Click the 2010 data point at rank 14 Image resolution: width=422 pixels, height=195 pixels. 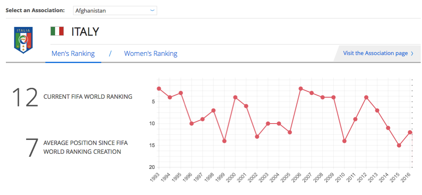345,141
